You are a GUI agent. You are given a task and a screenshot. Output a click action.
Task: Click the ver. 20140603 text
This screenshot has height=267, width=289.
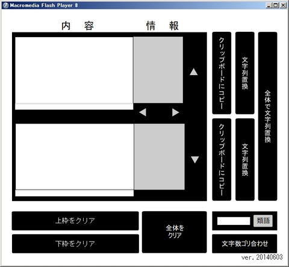click(x=262, y=257)
